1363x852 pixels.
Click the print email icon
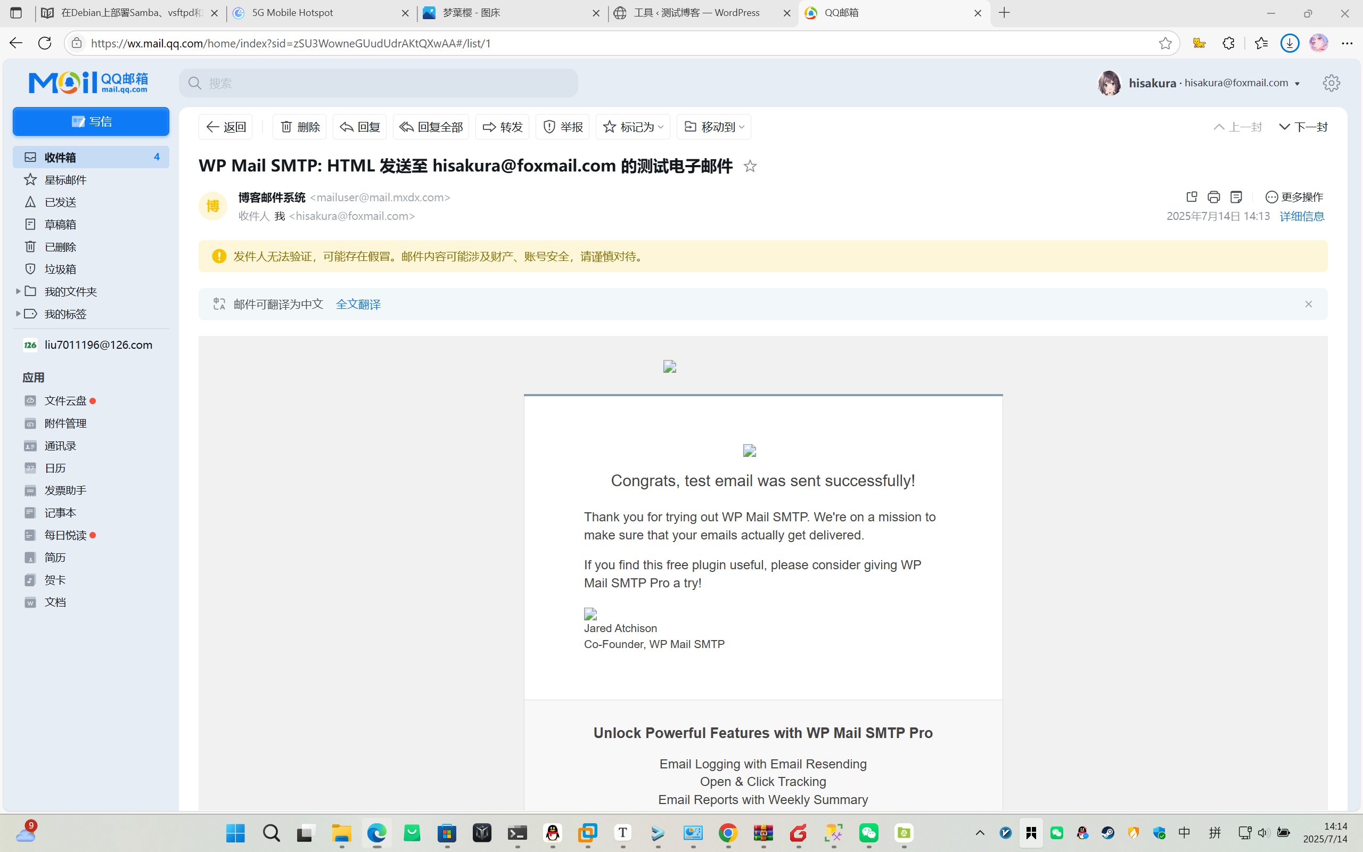(x=1214, y=196)
